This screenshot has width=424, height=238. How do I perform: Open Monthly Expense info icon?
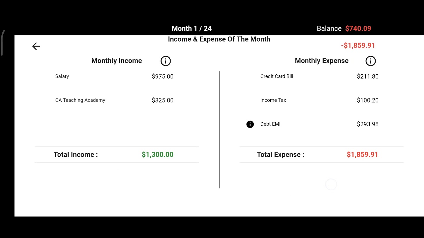tap(371, 61)
